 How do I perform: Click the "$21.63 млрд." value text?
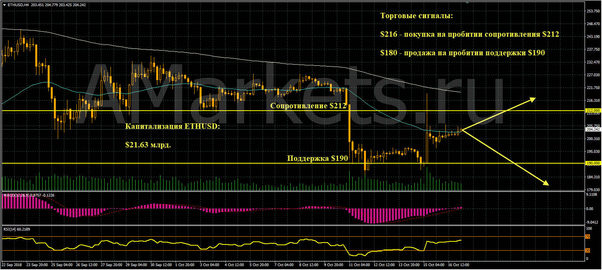click(148, 145)
